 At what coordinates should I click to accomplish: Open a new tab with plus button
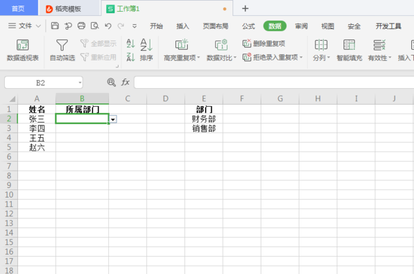tap(245, 9)
